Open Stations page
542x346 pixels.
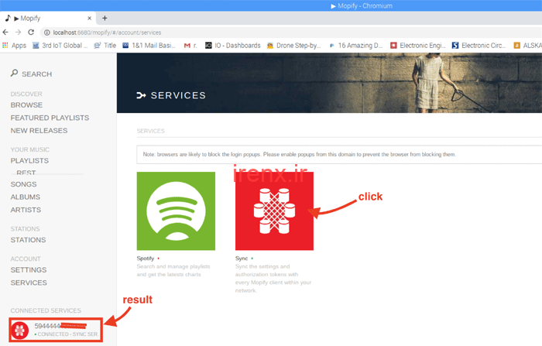click(28, 240)
